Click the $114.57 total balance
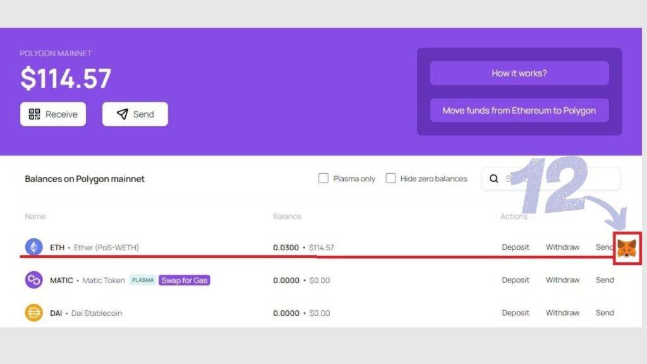The height and width of the screenshot is (364, 647). point(66,78)
